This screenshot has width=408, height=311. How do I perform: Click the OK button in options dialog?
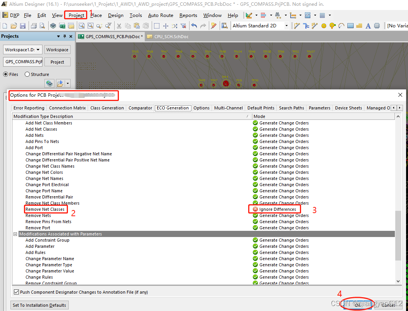pyautogui.click(x=358, y=305)
